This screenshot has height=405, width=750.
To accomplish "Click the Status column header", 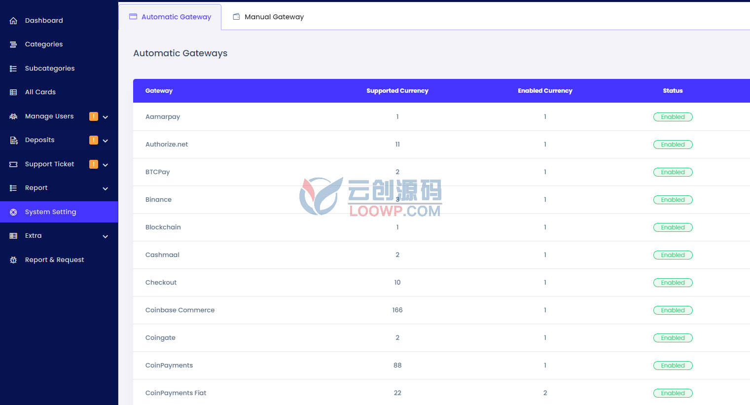I will [x=673, y=91].
